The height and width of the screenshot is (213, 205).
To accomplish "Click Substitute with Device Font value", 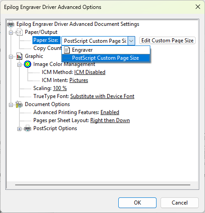I will pos(102,96).
